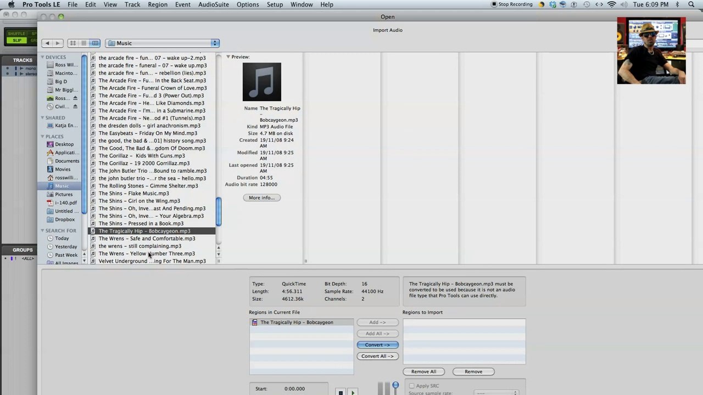The width and height of the screenshot is (703, 395).
Task: Select Documents in Places sidebar
Action: pos(64,161)
